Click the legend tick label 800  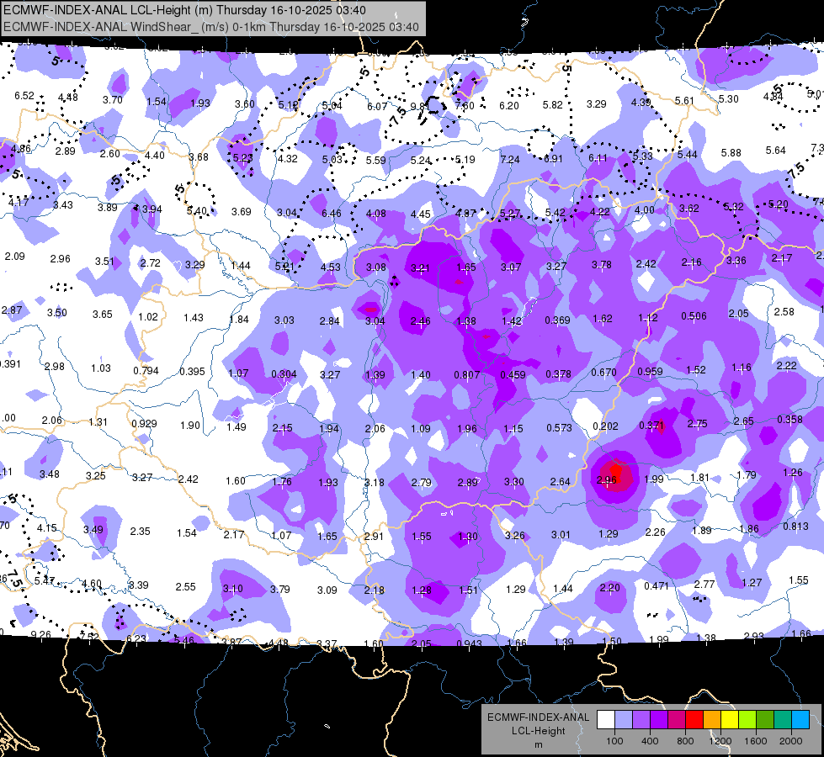[685, 741]
